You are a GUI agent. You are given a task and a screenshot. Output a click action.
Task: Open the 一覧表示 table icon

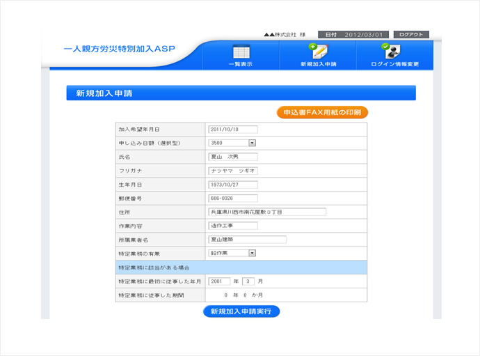pos(241,52)
